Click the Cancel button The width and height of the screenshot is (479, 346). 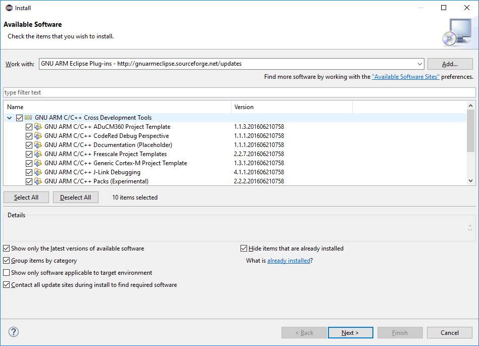click(x=449, y=332)
